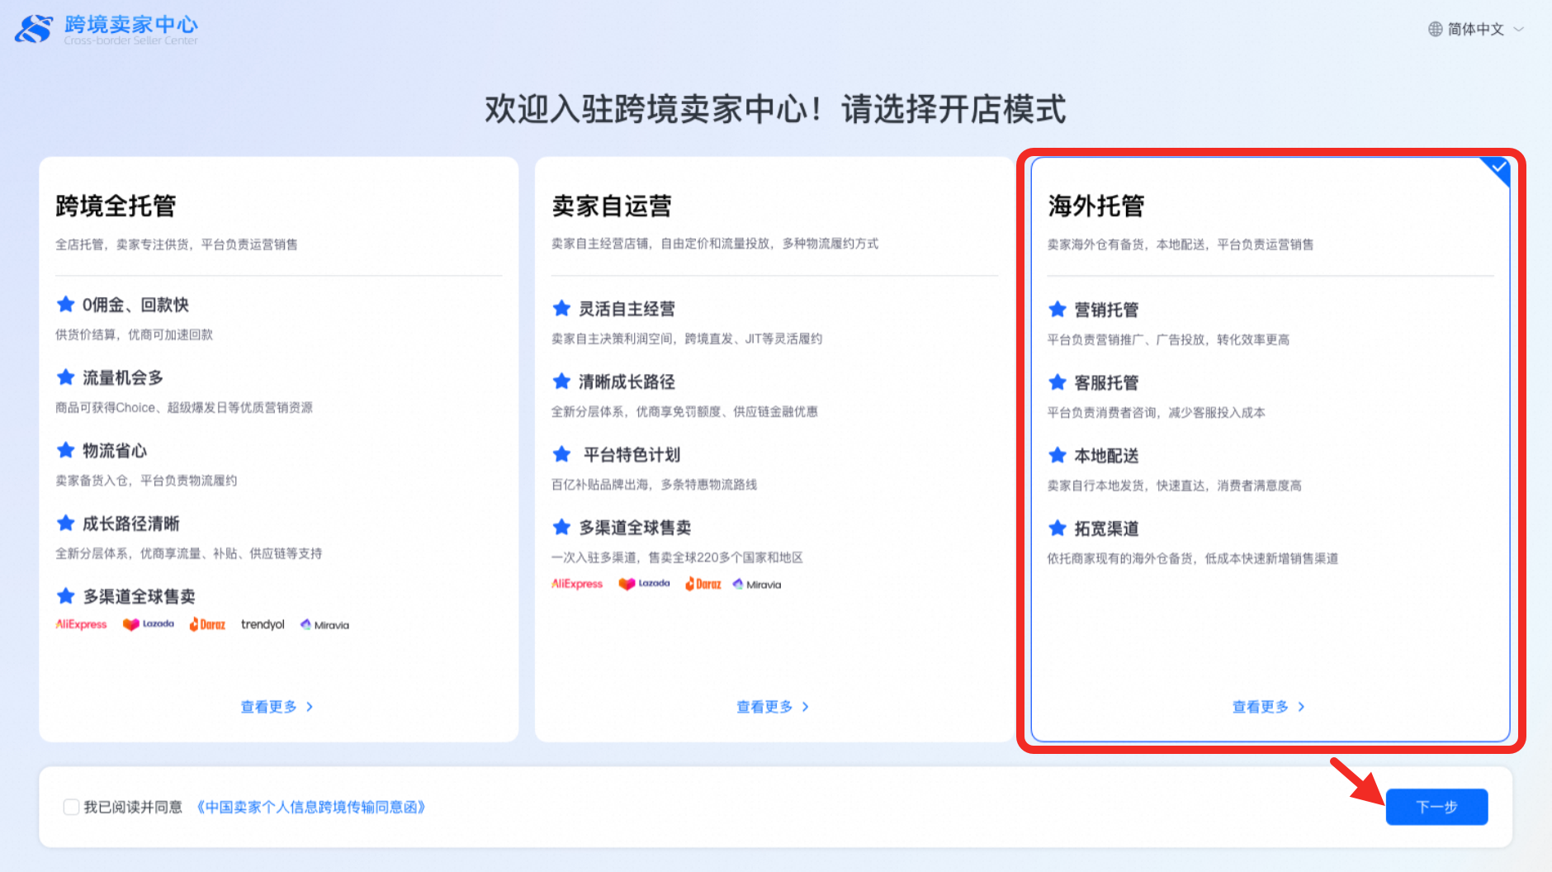This screenshot has width=1552, height=872.
Task: Open the 中国卖家个人信息跨境传输同意函 link
Action: (310, 807)
